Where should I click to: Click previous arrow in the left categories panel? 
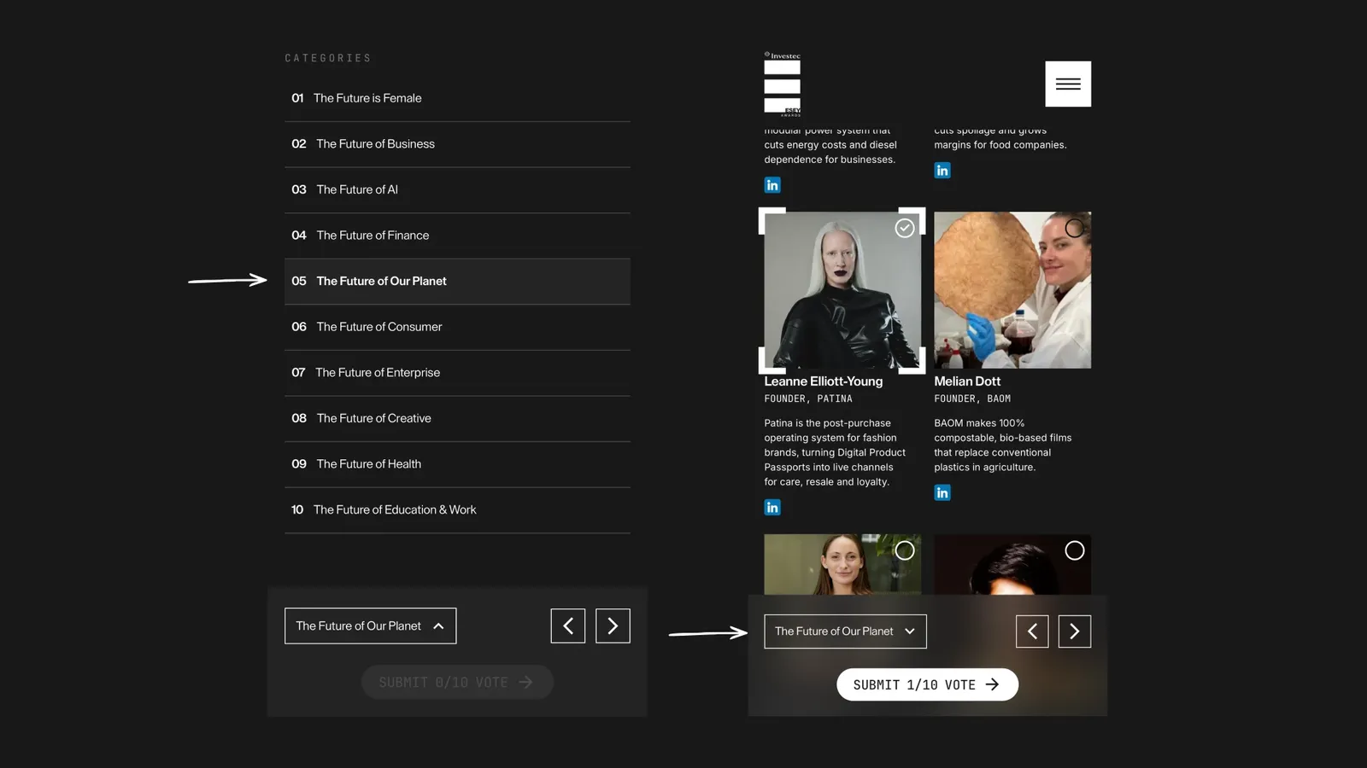point(568,626)
